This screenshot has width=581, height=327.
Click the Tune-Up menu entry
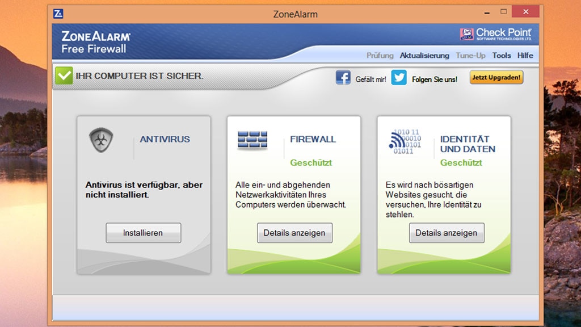click(x=470, y=55)
